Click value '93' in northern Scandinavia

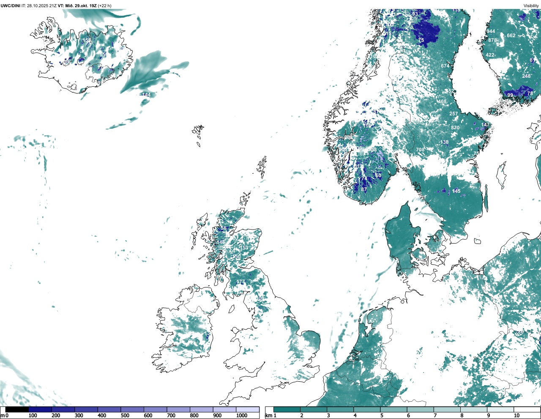[x=415, y=14]
